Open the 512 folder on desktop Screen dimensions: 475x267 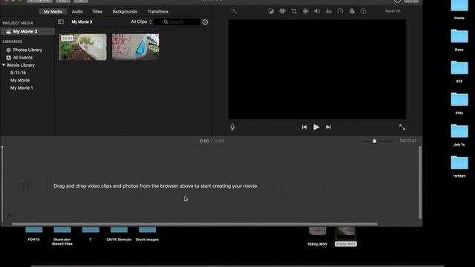click(459, 67)
